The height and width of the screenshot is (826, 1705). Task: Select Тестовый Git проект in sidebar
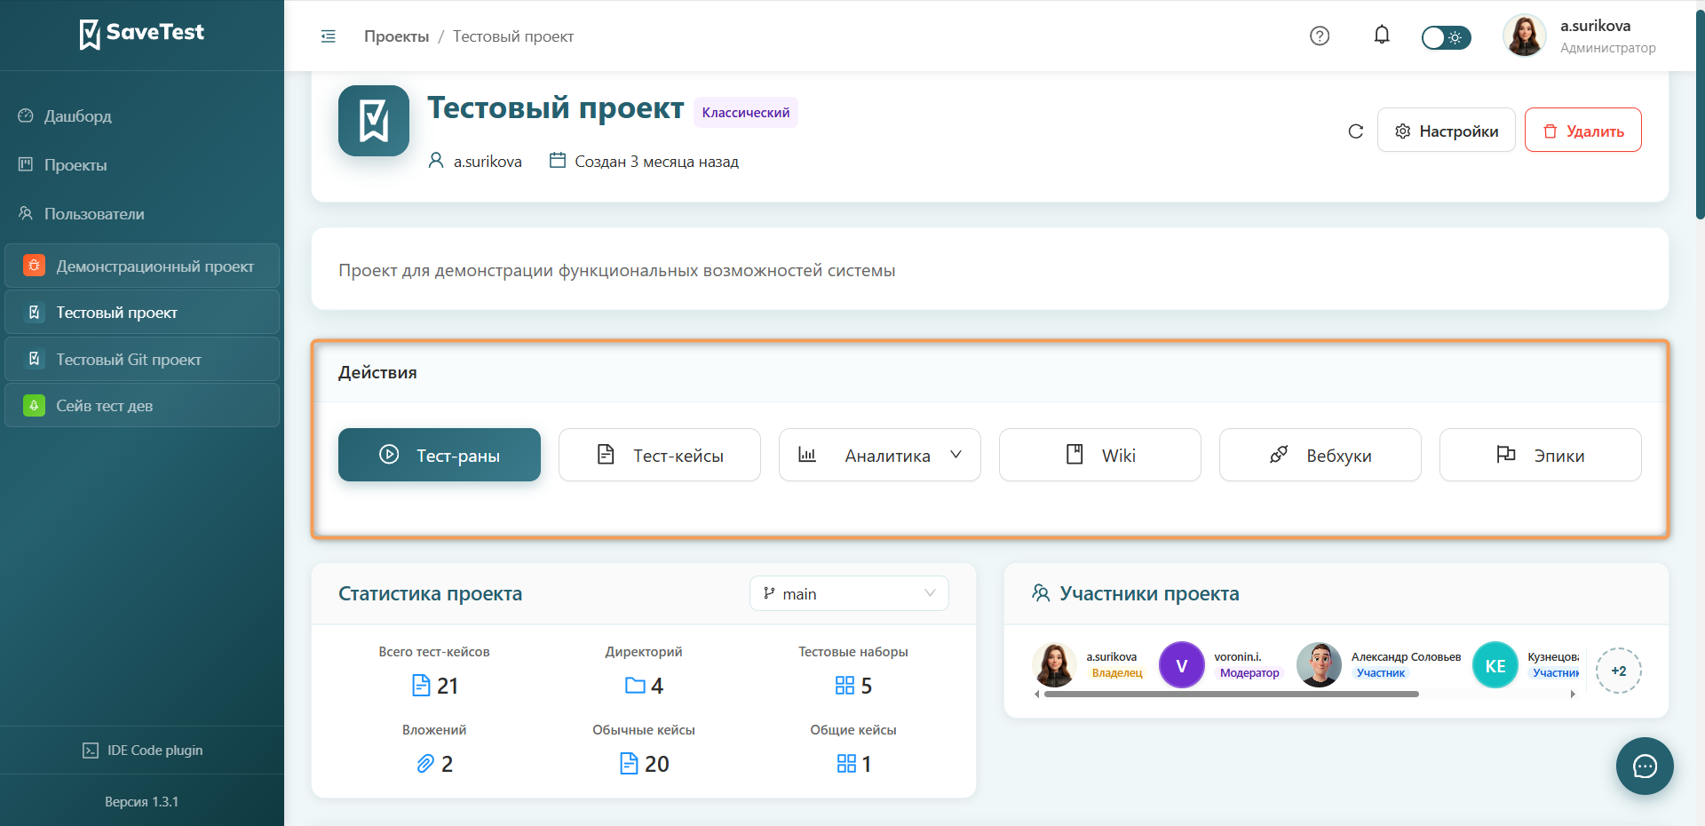pos(142,360)
